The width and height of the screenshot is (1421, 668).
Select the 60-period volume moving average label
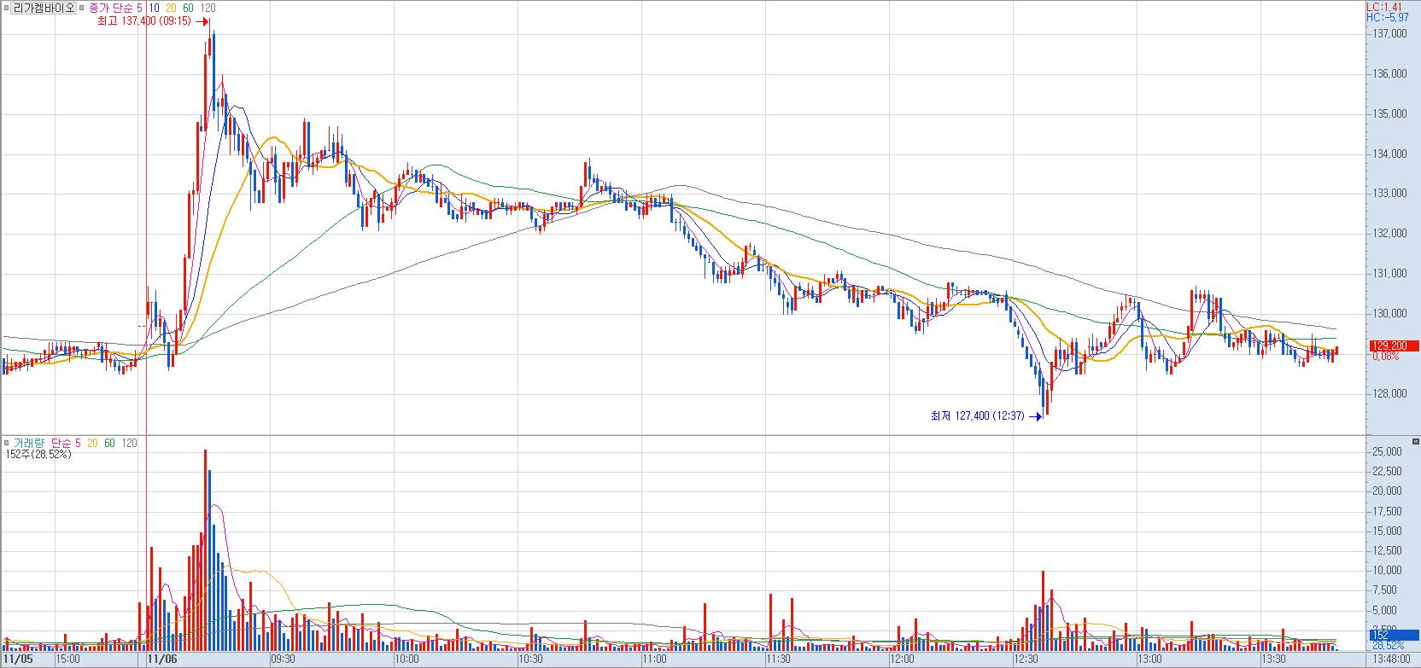(x=109, y=444)
